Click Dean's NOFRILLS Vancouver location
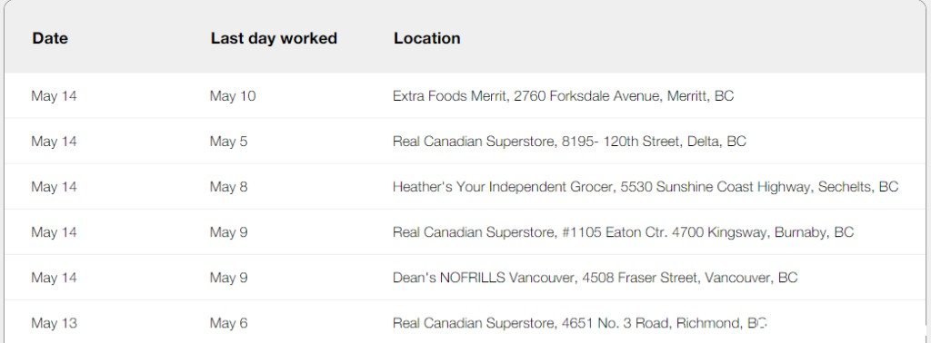Viewport: 931px width, 343px height. click(595, 278)
